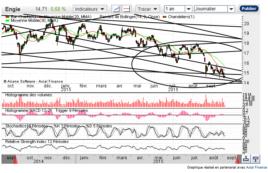This screenshot has height=173, width=268.
Task: Click the Engie stock title
Action: (13, 9)
